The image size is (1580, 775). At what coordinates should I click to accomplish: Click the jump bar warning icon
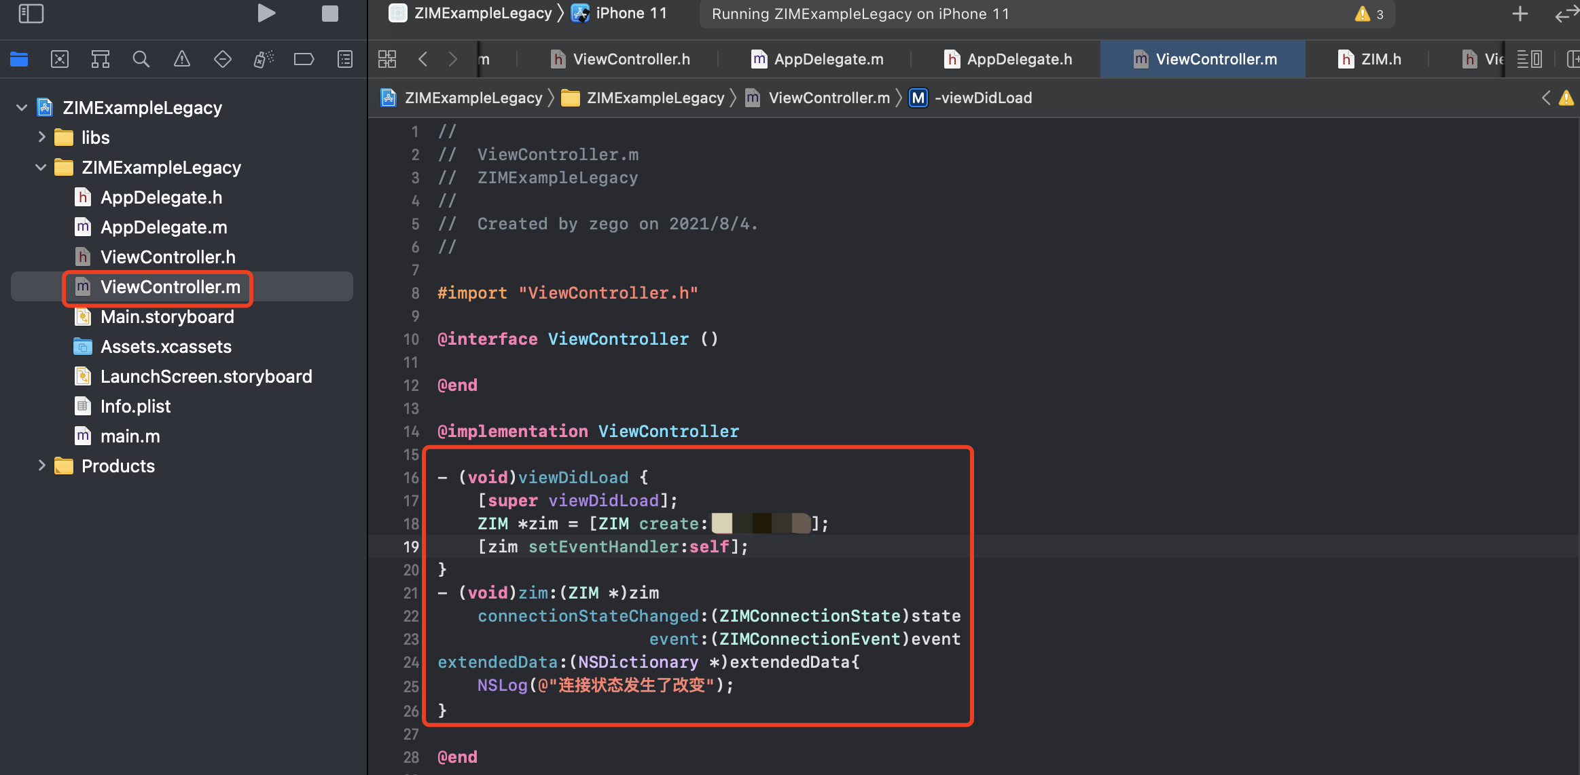coord(1566,98)
